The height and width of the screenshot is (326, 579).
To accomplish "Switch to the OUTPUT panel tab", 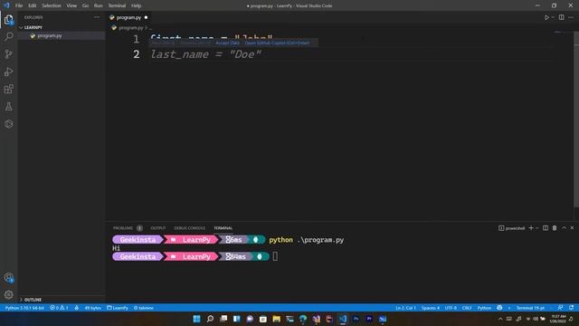I will (x=158, y=228).
